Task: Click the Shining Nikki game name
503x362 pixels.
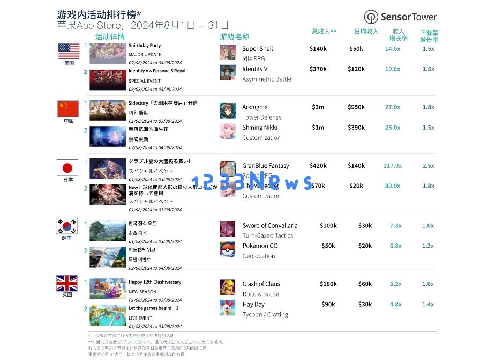Action: click(260, 128)
